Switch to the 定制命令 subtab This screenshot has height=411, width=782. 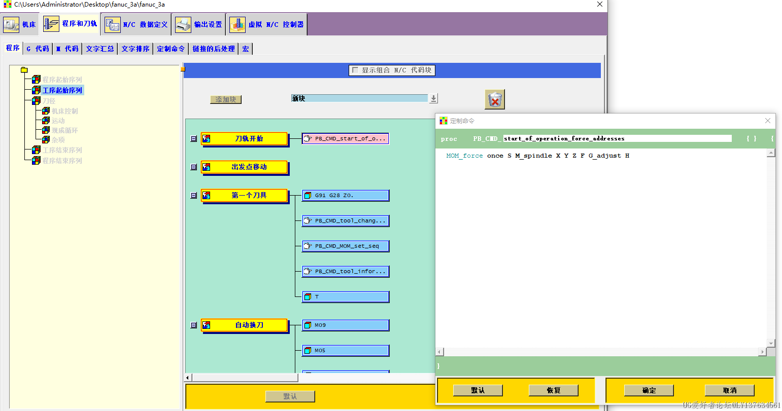pos(171,49)
